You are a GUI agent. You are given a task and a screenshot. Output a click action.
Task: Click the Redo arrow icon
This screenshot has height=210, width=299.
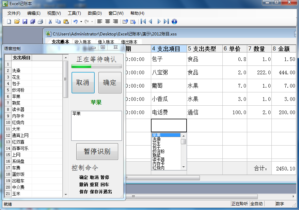tap(86, 21)
